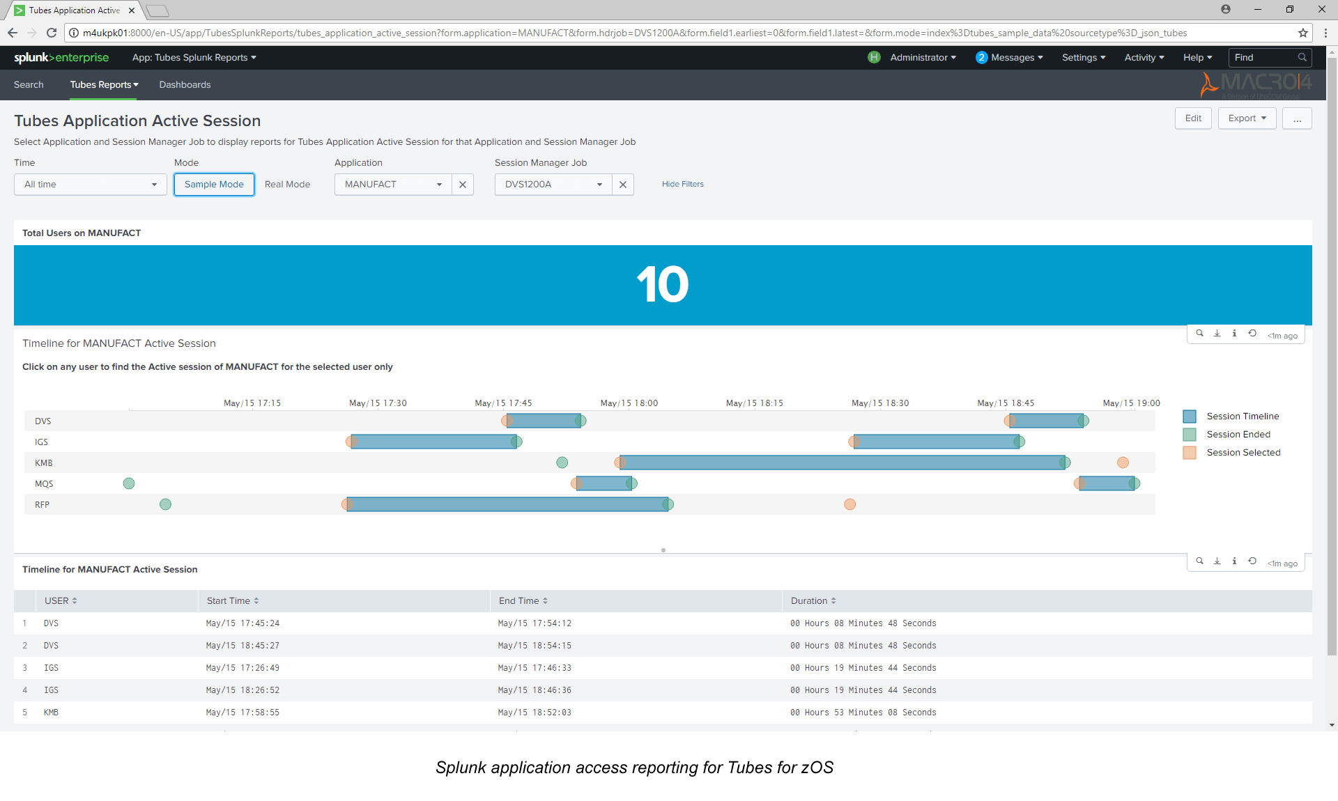1338x801 pixels.
Task: Click the refresh icon above the timeline chart
Action: click(1252, 334)
